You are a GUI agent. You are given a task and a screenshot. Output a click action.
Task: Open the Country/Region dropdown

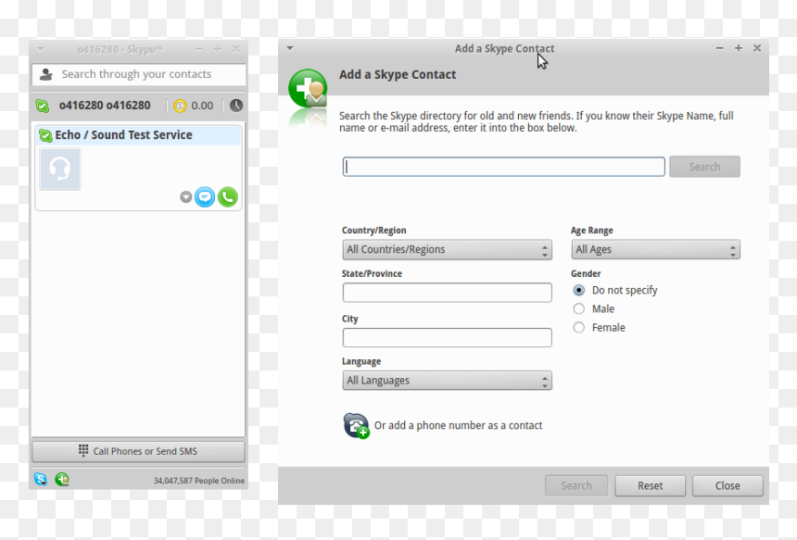pyautogui.click(x=448, y=249)
